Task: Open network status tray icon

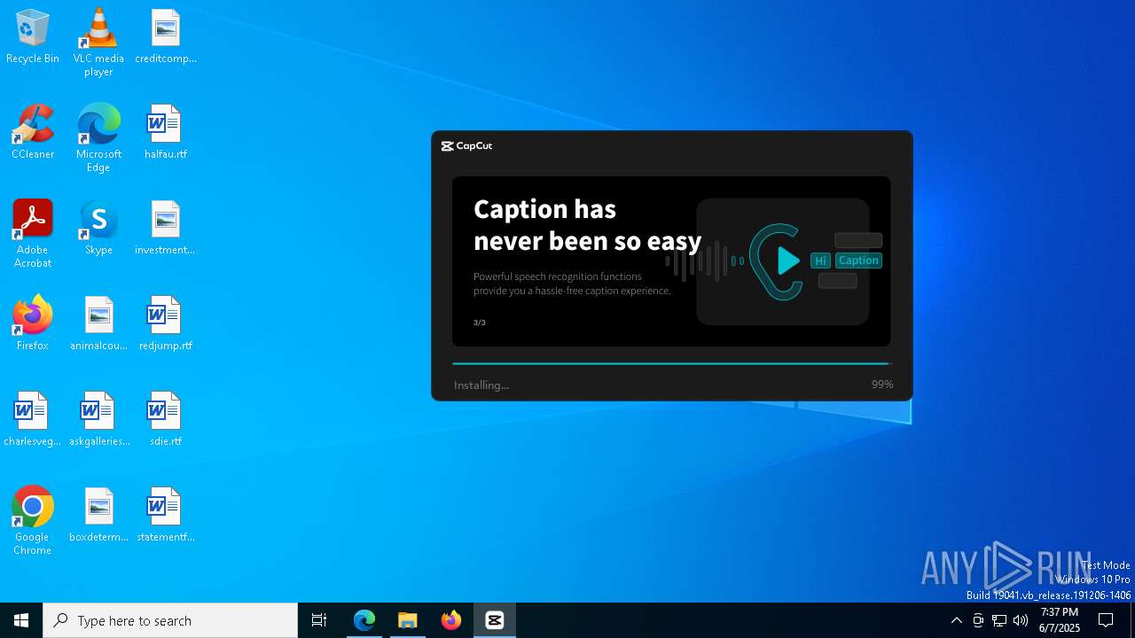Action: coord(999,620)
